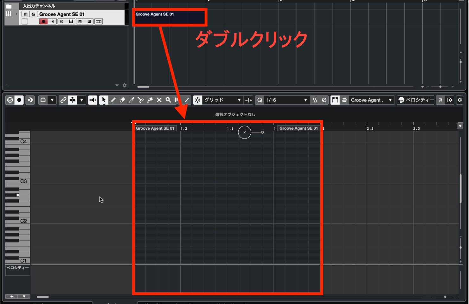Screen dimensions: 469x304
Task: Select the Glue tool
Action: (150, 100)
